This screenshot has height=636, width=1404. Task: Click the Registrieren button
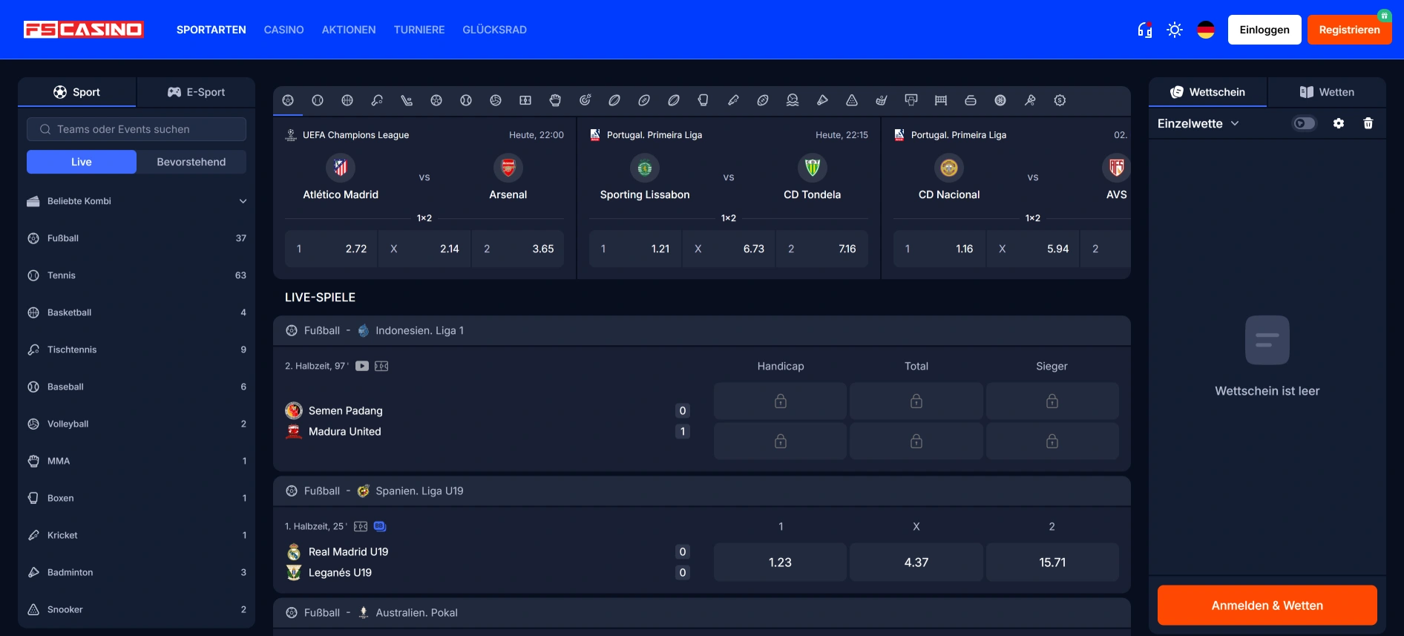click(1350, 30)
